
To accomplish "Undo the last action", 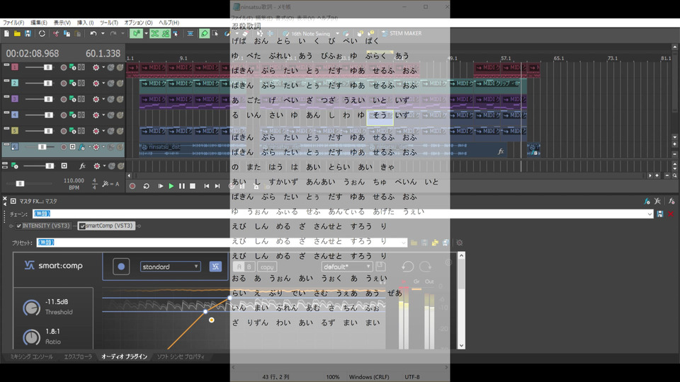I will coord(93,33).
